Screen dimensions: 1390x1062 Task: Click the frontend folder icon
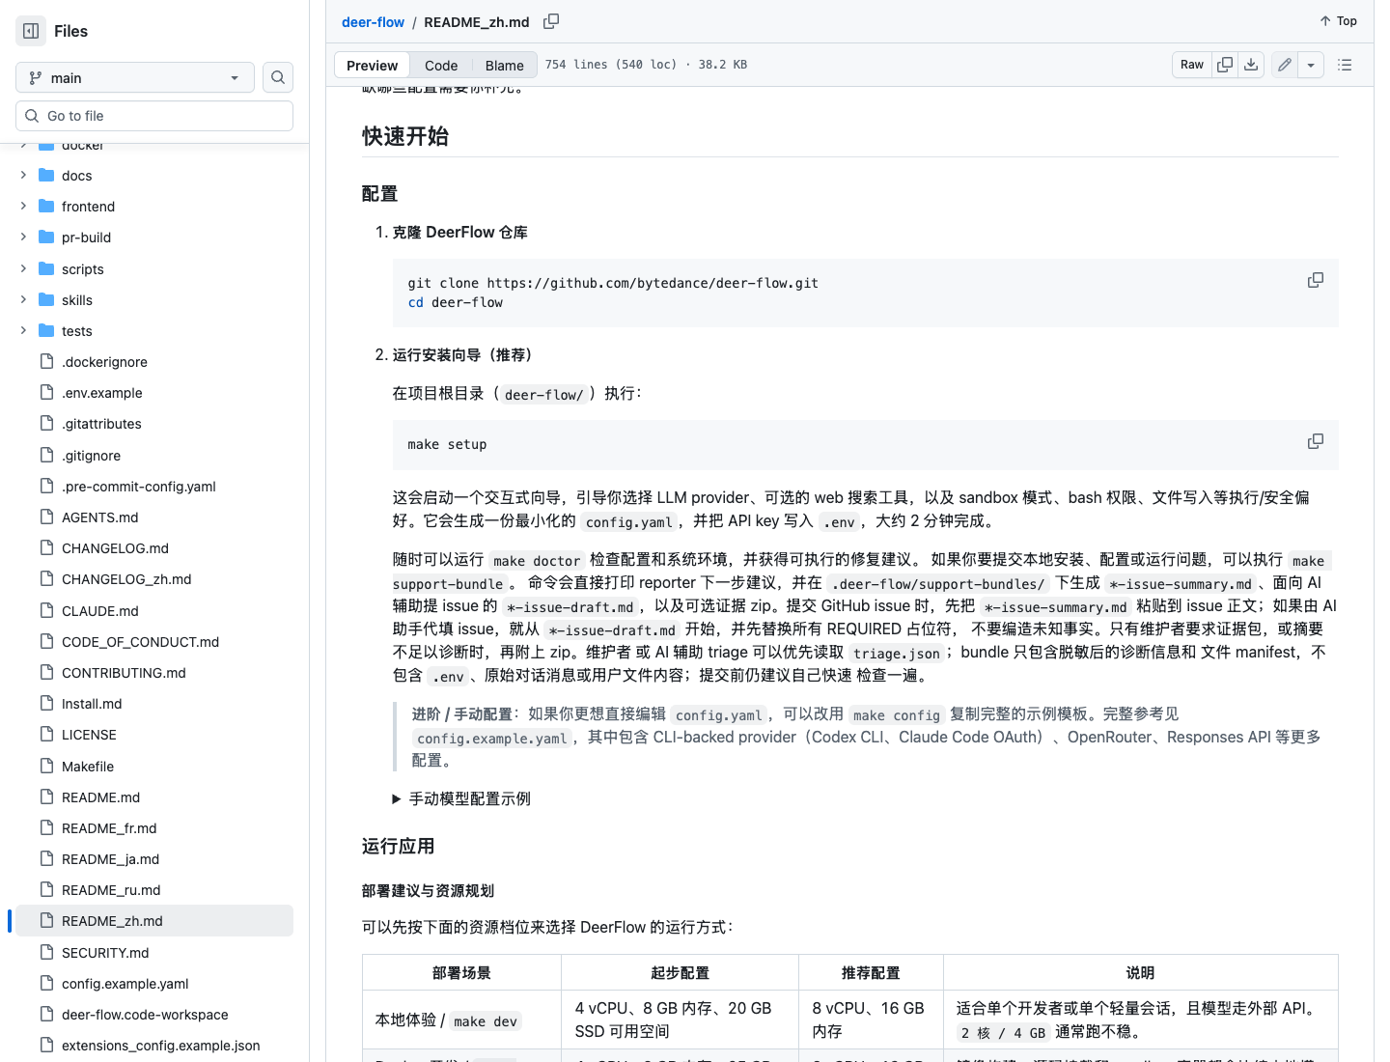click(x=46, y=207)
